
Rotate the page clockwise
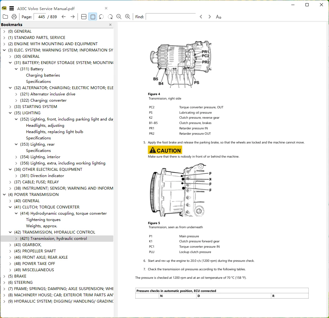110,17
